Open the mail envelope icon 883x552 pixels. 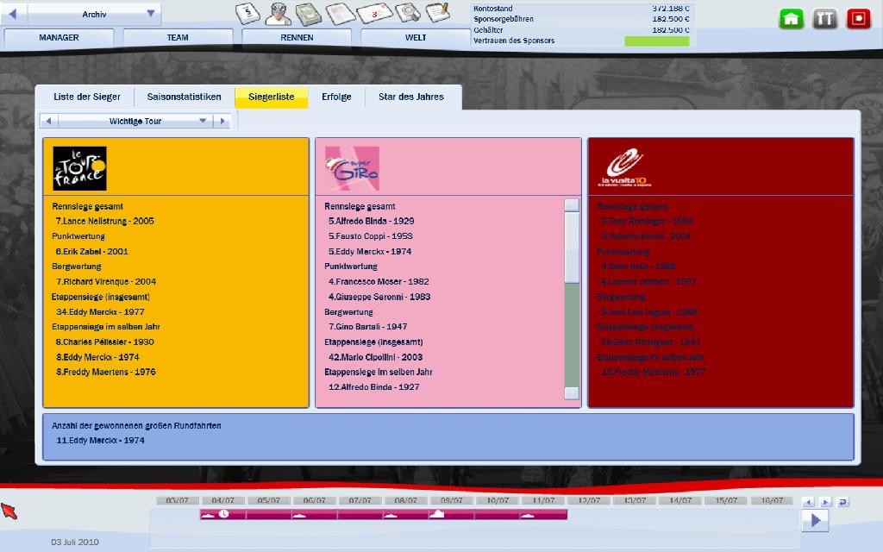[374, 13]
